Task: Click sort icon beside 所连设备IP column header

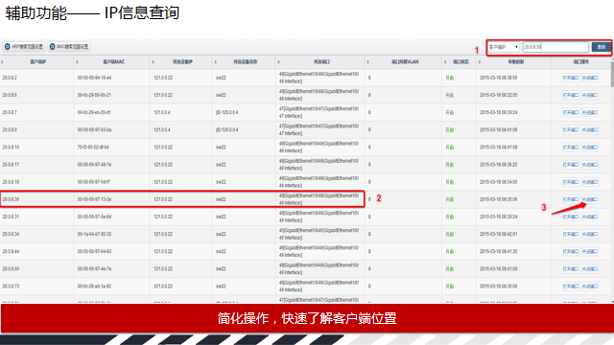Action: [153, 61]
